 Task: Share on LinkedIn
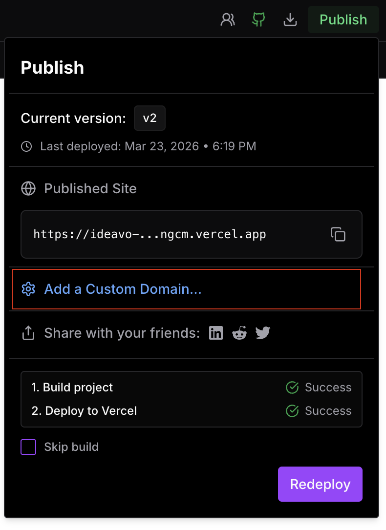[216, 333]
